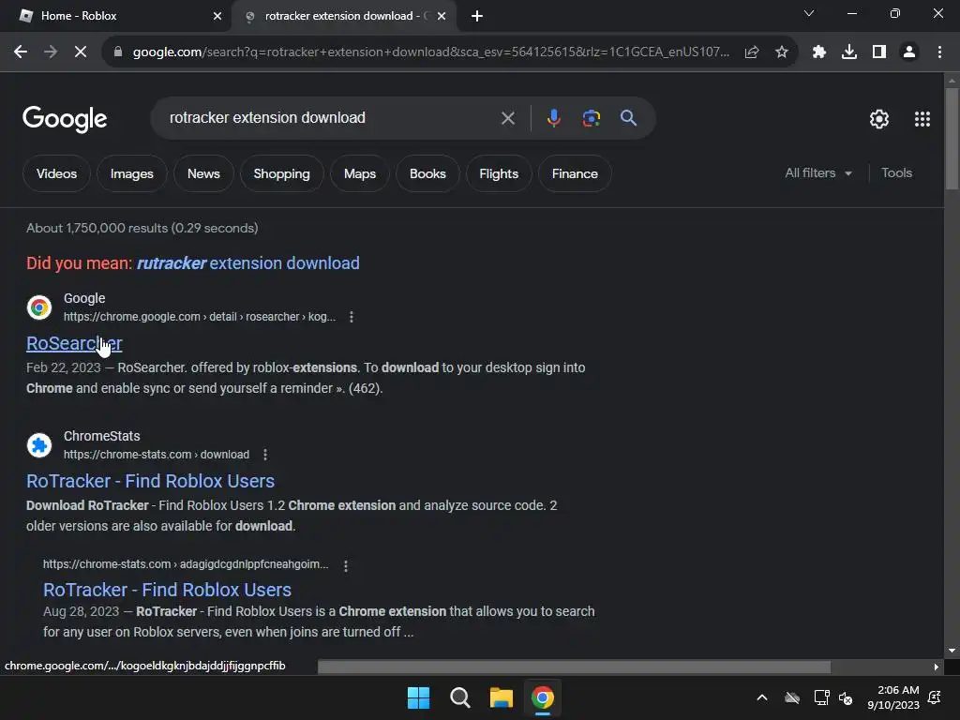The width and height of the screenshot is (960, 720).
Task: Click the Chrome taskbar icon
Action: pyautogui.click(x=543, y=697)
